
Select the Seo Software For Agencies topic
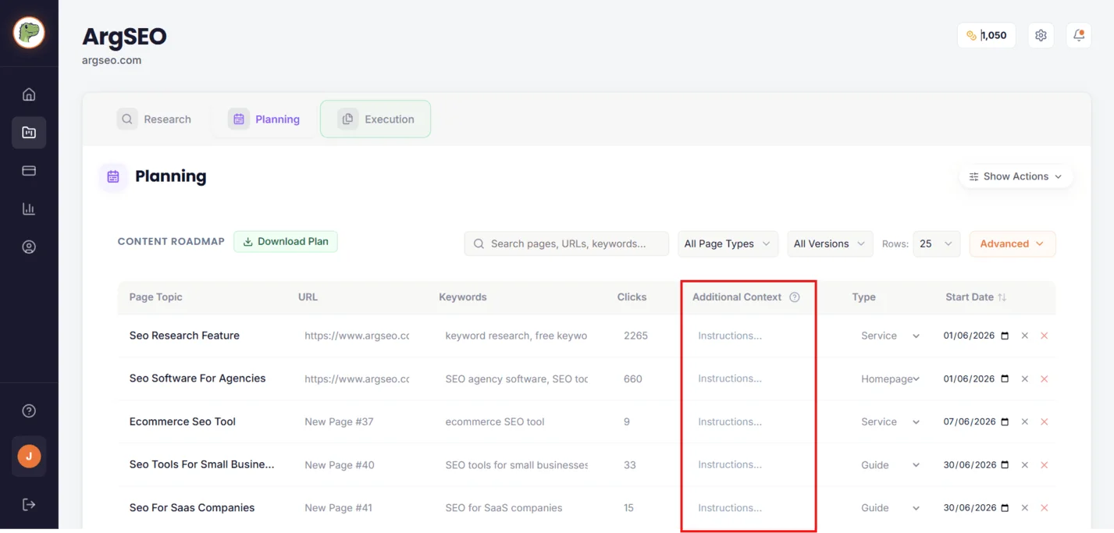pos(198,378)
